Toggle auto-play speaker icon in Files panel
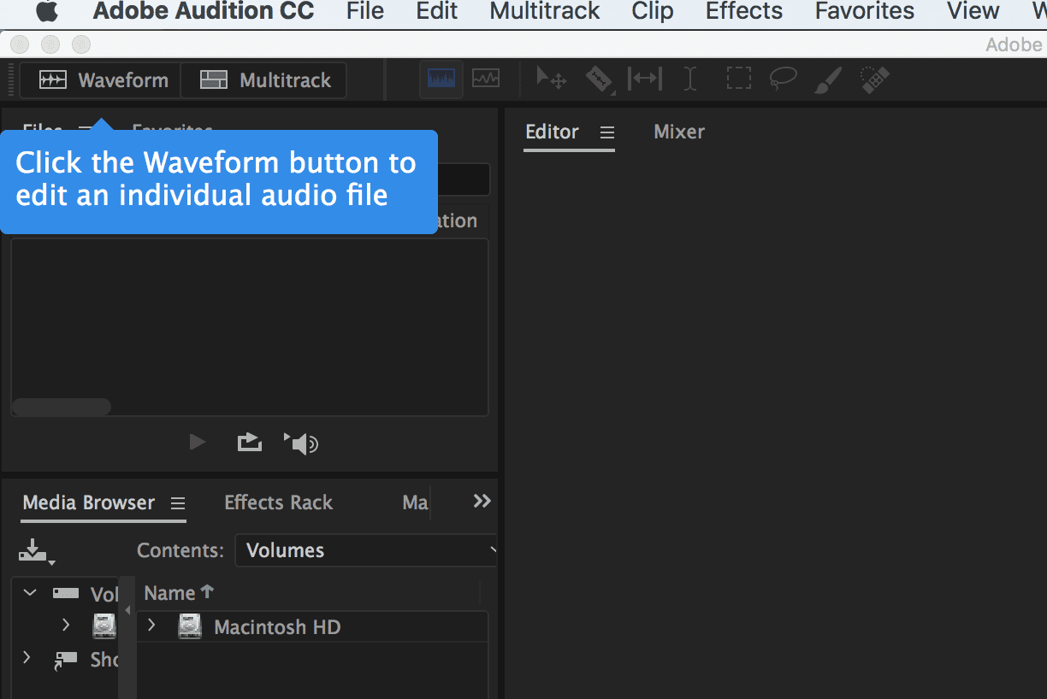1047x699 pixels. tap(301, 443)
